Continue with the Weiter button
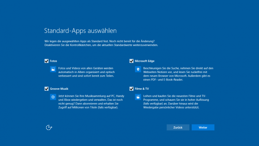The height and width of the screenshot is (146, 259). pos(203,127)
